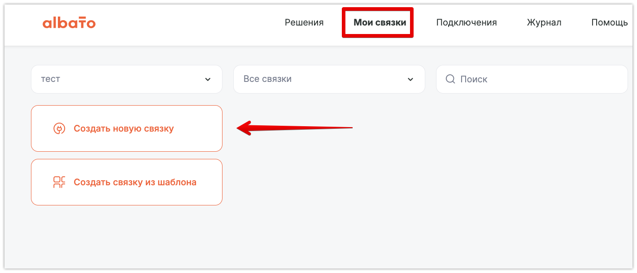Screen dimensions: 637x273
Task: Go to the Подключения section
Action: (467, 22)
